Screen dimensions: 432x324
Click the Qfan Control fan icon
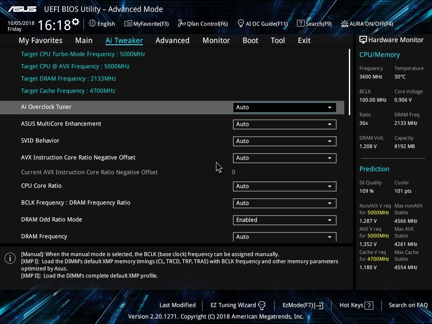pyautogui.click(x=181, y=24)
